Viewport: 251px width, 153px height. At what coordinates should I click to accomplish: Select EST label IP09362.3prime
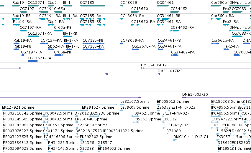pyautogui.click(x=147, y=119)
